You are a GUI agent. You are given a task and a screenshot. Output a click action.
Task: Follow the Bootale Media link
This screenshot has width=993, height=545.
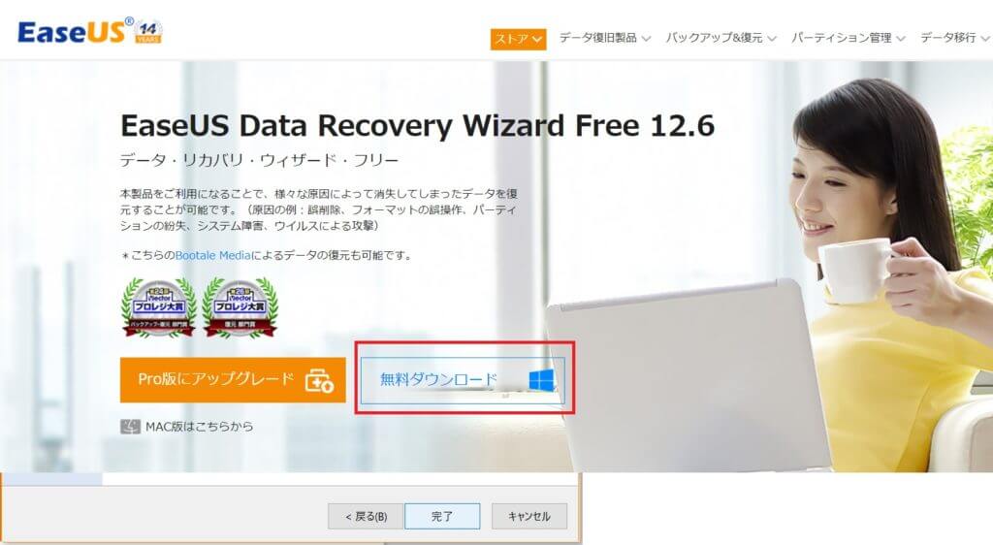[212, 256]
